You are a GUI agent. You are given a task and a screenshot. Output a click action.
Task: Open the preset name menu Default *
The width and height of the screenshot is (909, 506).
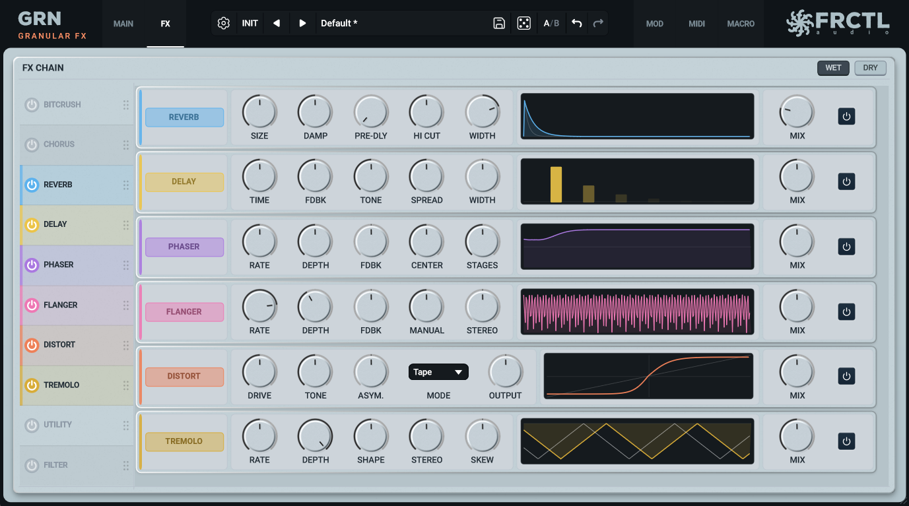pyautogui.click(x=339, y=23)
